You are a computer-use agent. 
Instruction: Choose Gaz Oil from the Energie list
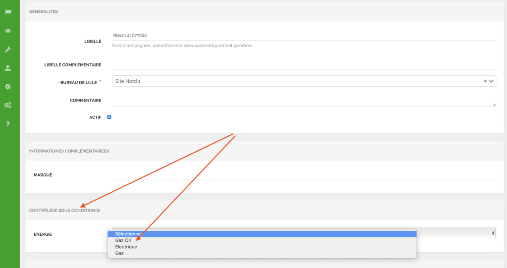coord(123,240)
